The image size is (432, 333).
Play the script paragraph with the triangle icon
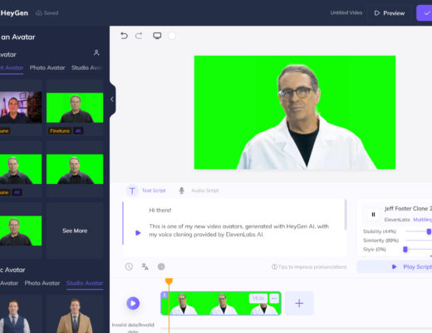(138, 233)
